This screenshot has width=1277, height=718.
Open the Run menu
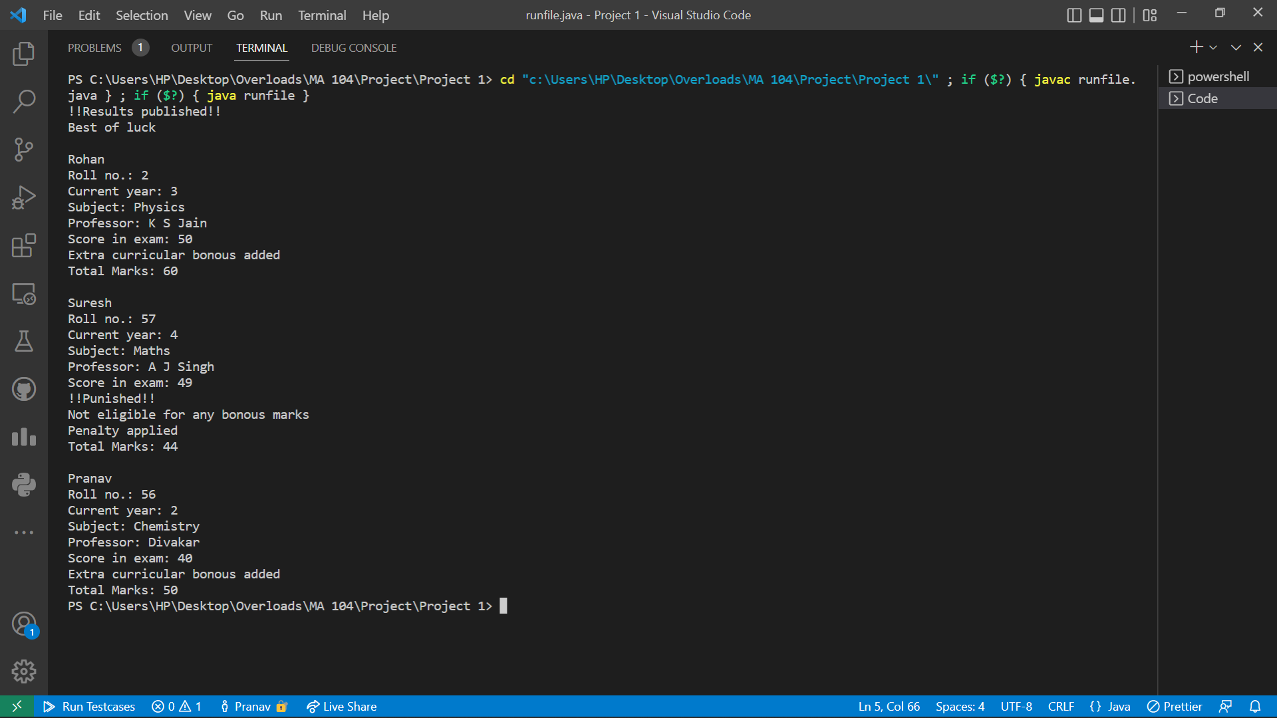[x=271, y=15]
